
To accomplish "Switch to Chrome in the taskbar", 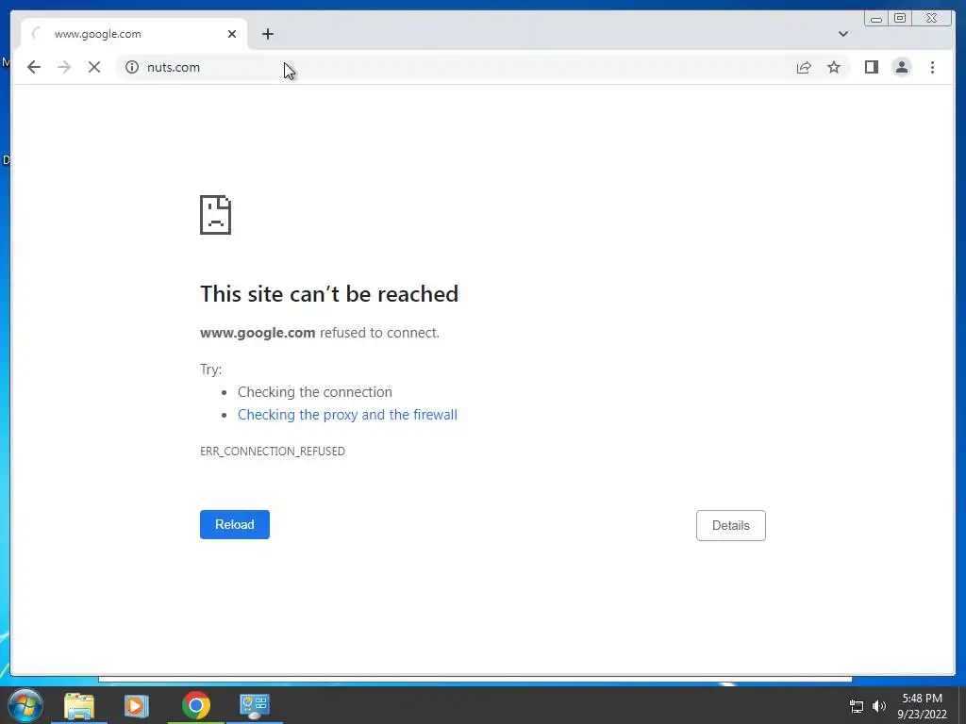I will 196,705.
